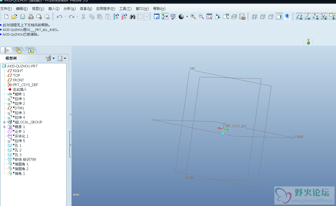
Task: Refit the model to screen icon
Action: pos(209,17)
